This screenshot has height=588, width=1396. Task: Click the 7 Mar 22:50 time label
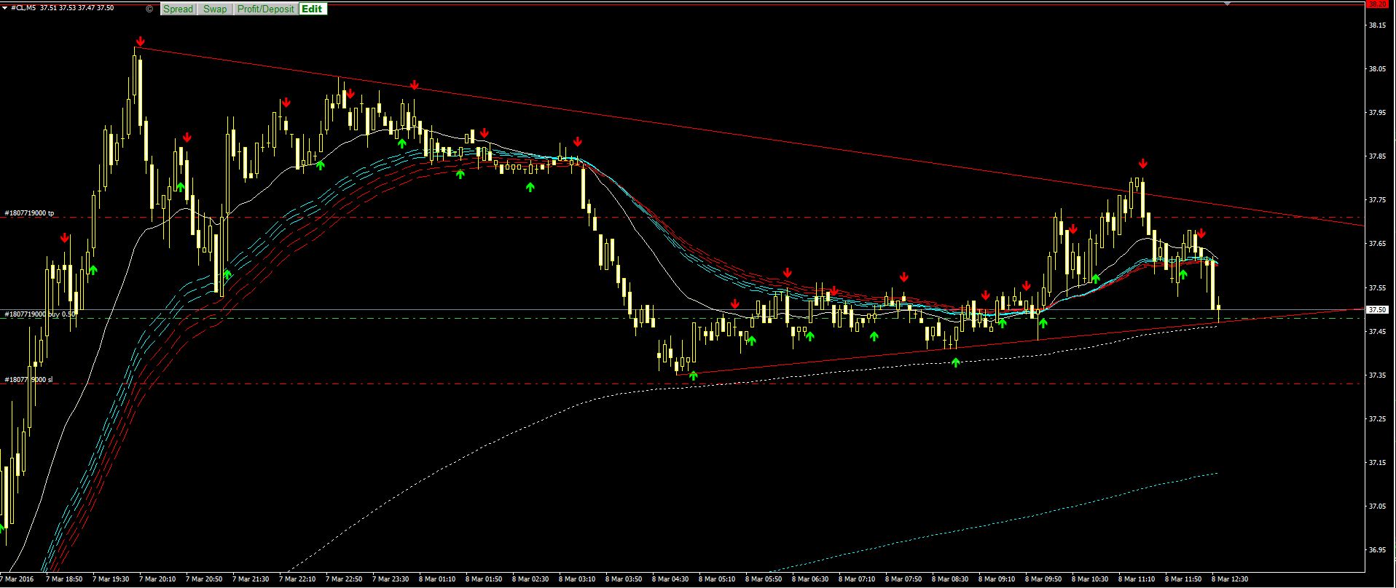(344, 579)
